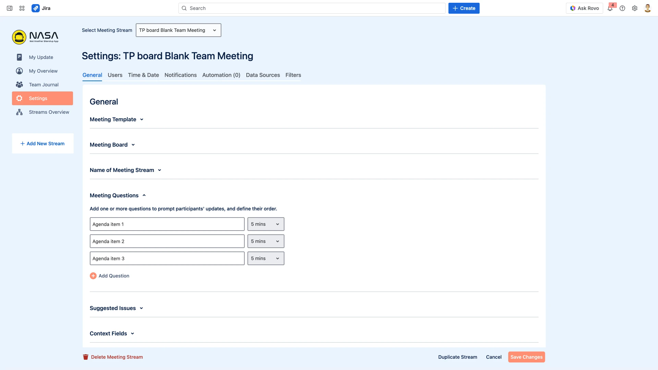Open the help question mark icon
Screen dimensions: 658x370
tap(623, 8)
